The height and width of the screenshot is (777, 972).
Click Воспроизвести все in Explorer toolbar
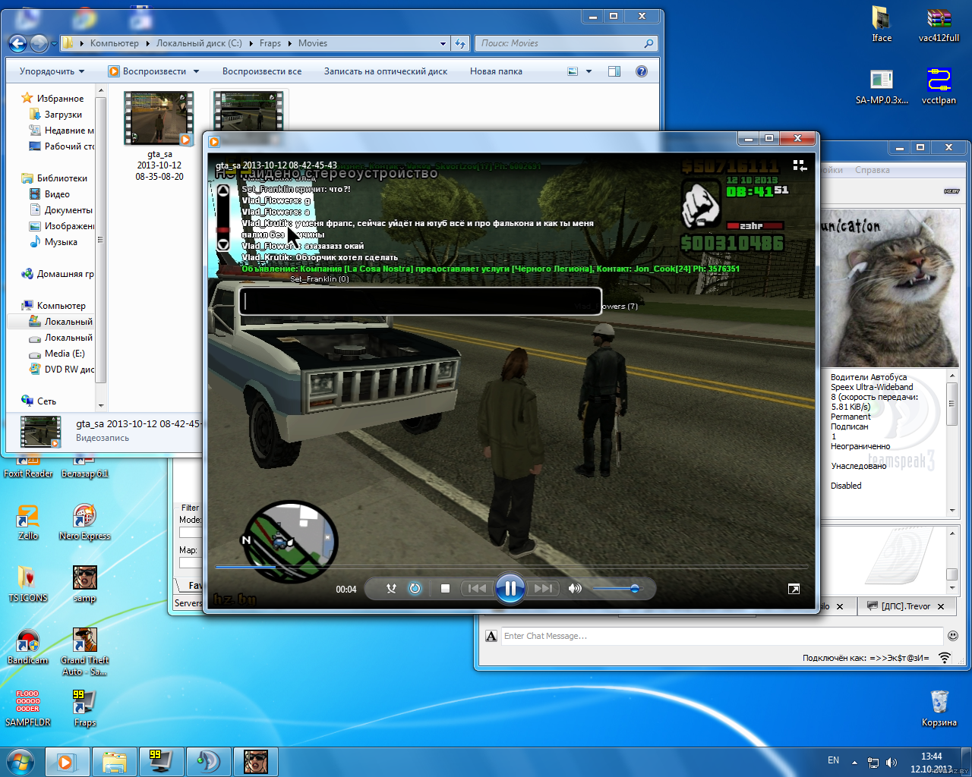262,71
